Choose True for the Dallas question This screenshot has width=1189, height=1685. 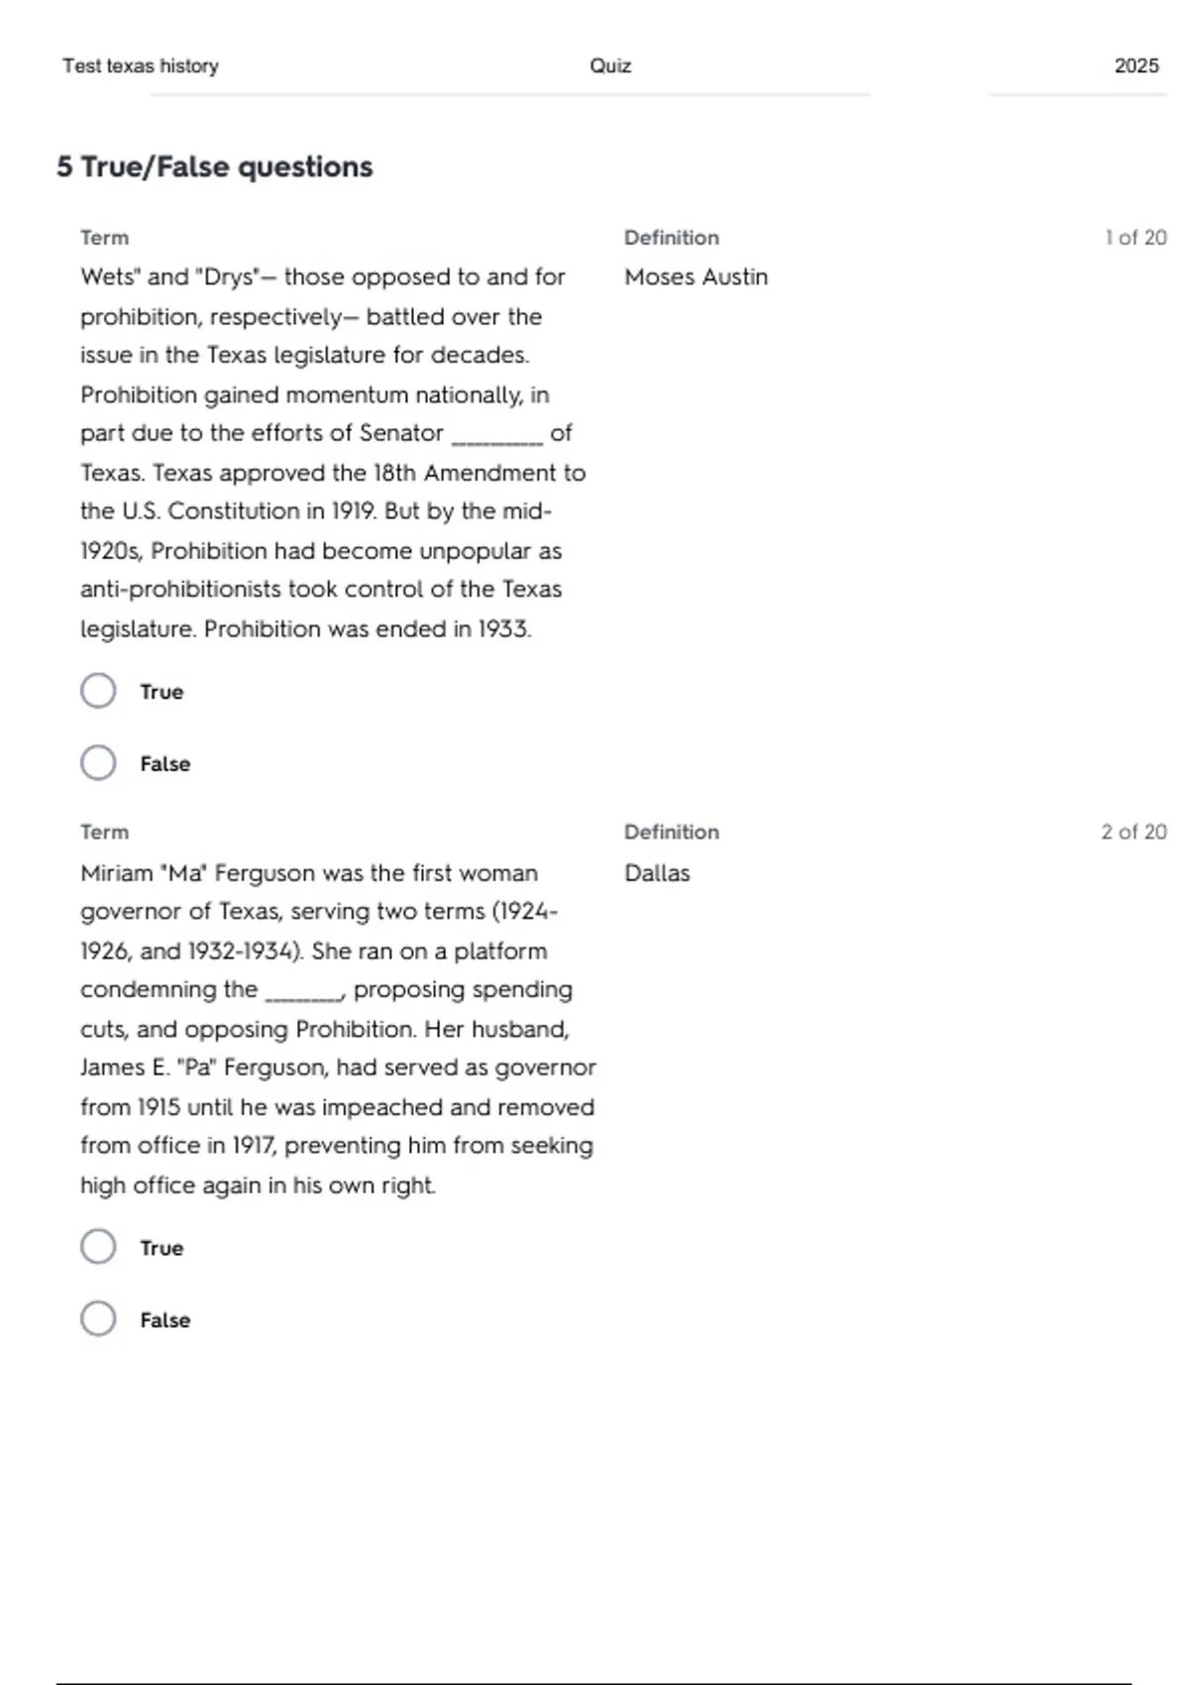click(98, 1247)
